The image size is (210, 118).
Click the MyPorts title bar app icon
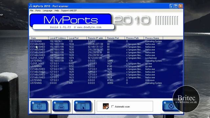click(31, 6)
